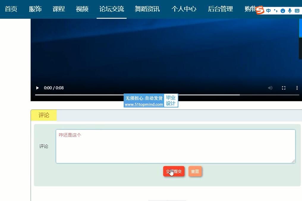Image resolution: width=302 pixels, height=201 pixels.
Task: Go to 舞蹈资讯 page
Action: [x=147, y=9]
